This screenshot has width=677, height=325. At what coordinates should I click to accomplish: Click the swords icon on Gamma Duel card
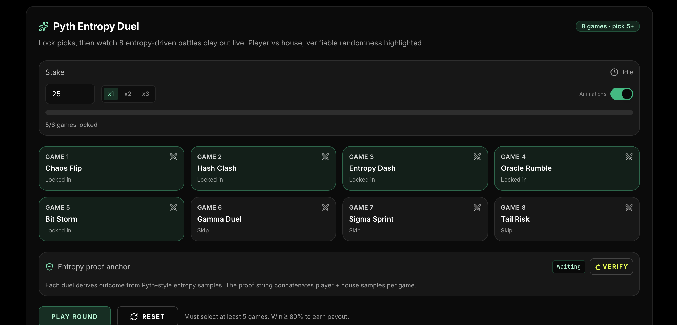click(325, 207)
